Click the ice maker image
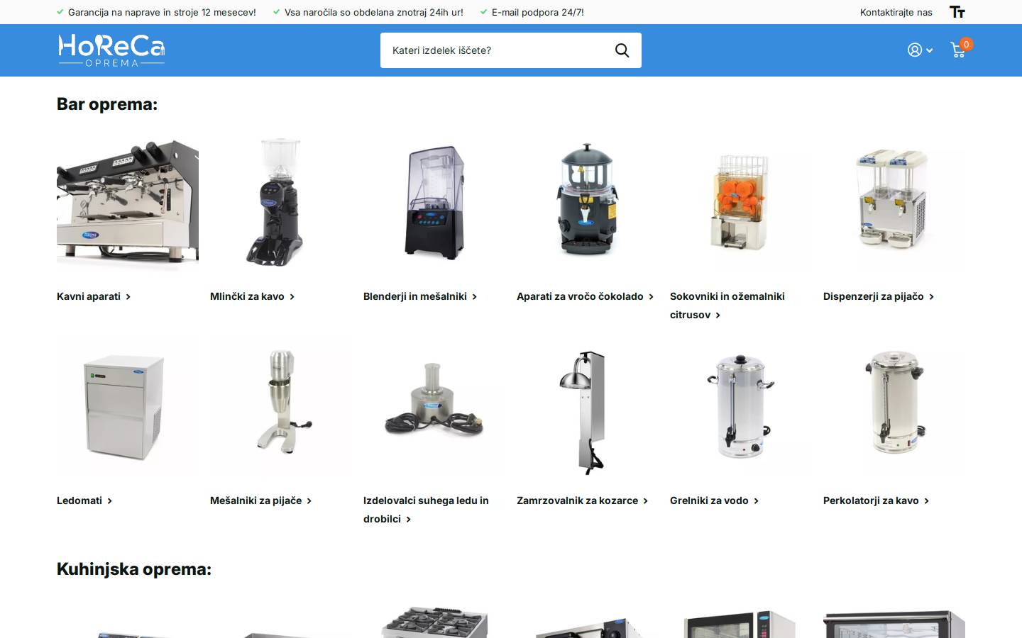 (128, 407)
